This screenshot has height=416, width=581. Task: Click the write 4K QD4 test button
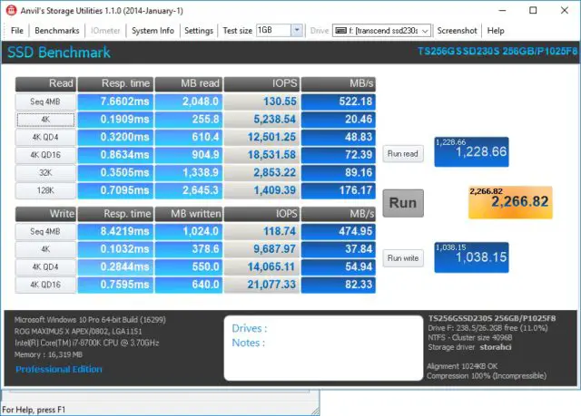[45, 267]
